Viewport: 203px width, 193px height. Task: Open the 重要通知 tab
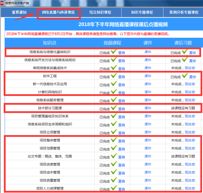pyautogui.click(x=19, y=13)
